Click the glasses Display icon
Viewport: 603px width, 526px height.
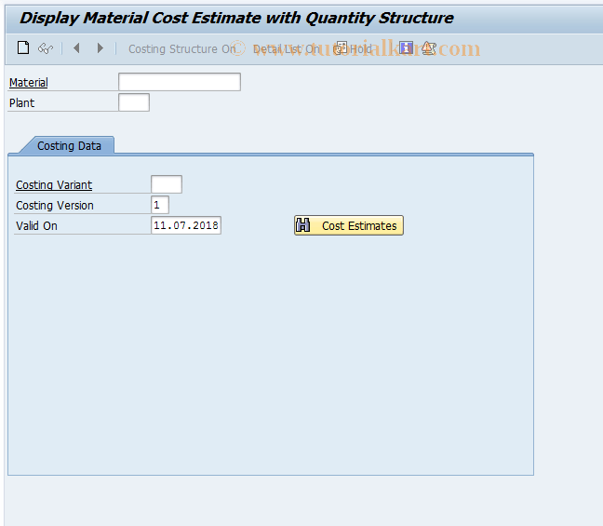point(46,48)
